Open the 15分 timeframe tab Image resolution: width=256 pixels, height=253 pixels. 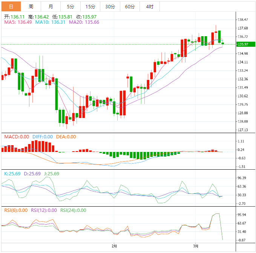point(90,6)
